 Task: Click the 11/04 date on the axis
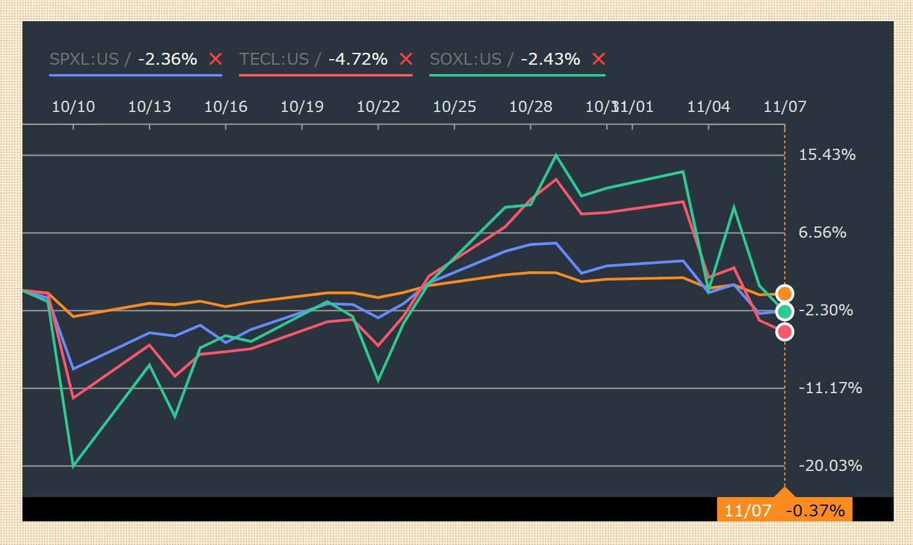pos(708,107)
